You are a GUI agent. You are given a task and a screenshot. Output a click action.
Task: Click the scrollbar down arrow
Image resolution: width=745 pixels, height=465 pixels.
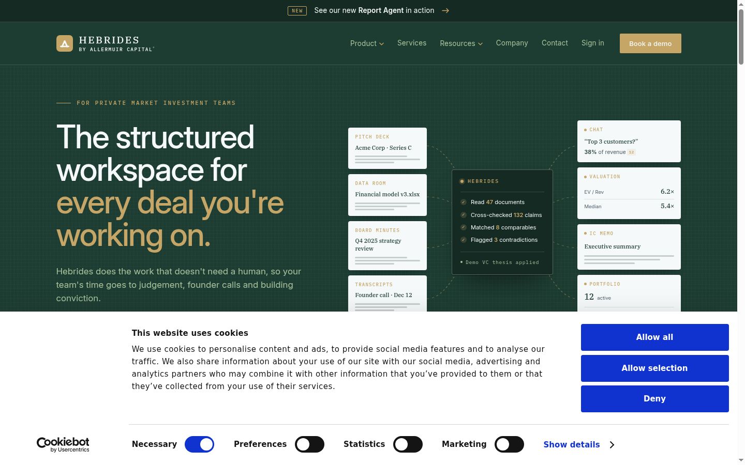point(741,460)
